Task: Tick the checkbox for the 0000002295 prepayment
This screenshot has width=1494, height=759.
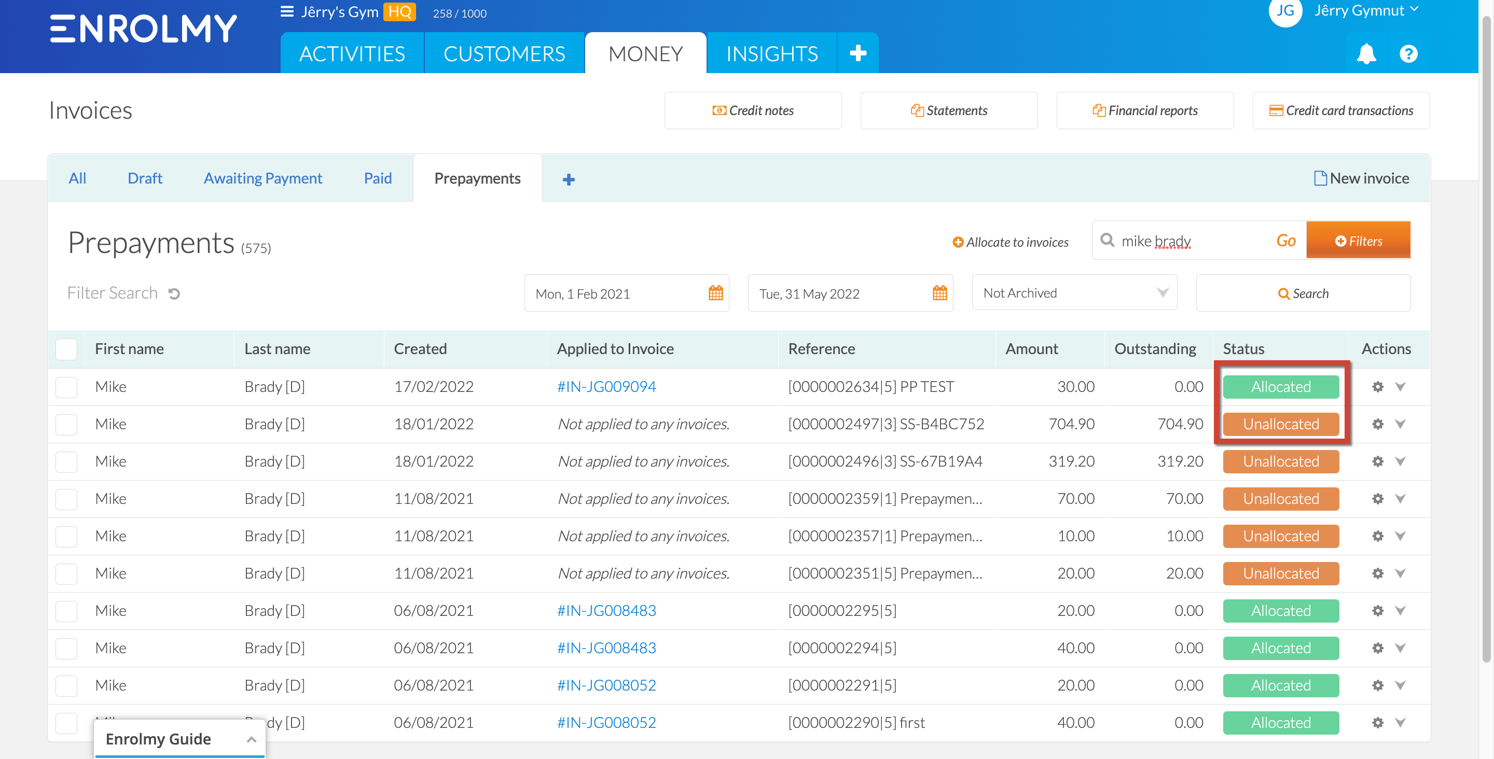Action: point(66,611)
